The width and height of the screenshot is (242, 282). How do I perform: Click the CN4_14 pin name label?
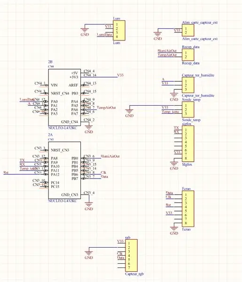click(x=90, y=75)
